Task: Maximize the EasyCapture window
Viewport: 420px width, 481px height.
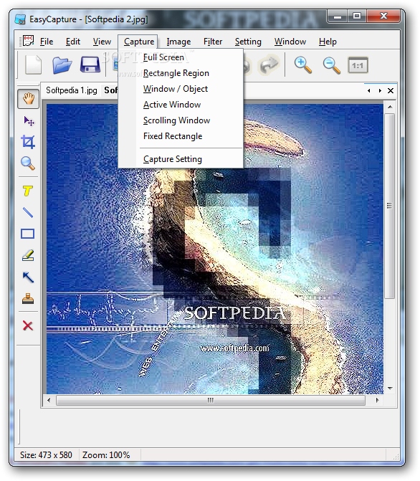Action: (357, 16)
